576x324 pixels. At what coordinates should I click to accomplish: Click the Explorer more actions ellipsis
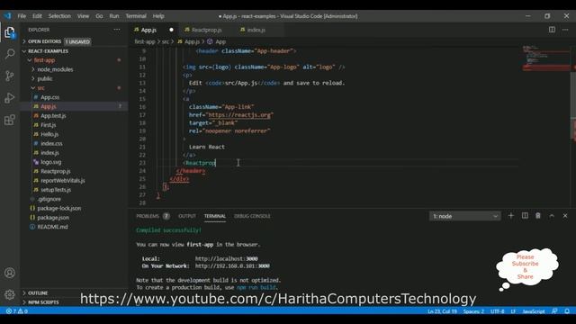click(x=117, y=30)
